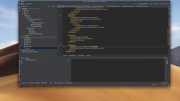Open the TODO tool window
This screenshot has height=101, width=180.
click(x=30, y=83)
